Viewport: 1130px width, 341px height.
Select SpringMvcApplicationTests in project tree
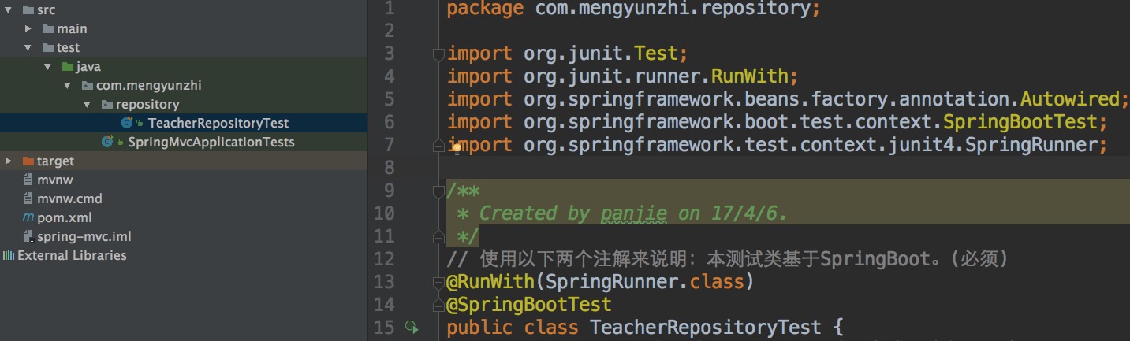(211, 143)
